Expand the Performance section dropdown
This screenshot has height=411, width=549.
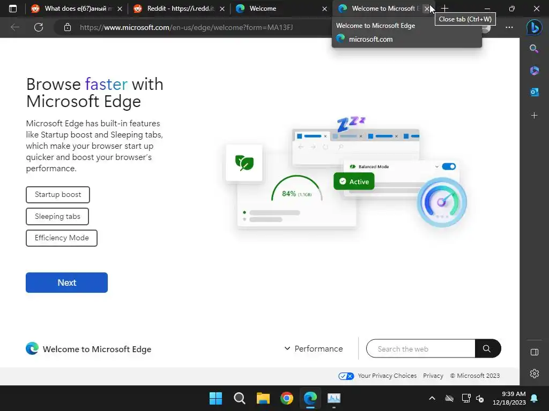tap(313, 349)
